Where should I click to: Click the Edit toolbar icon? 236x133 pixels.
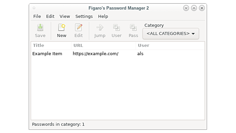78,31
